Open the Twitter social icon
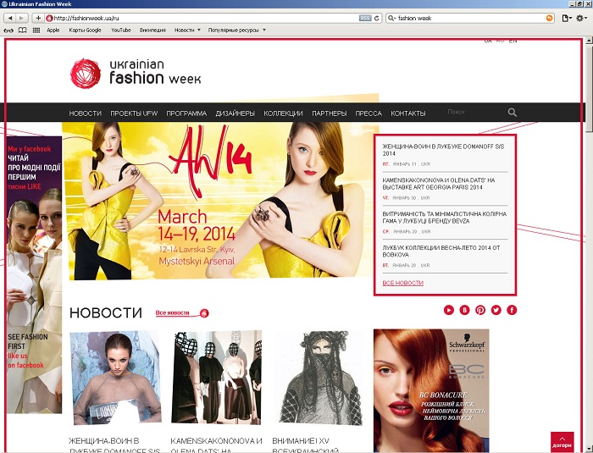Screen dimensions: 593x453 click(x=496, y=310)
